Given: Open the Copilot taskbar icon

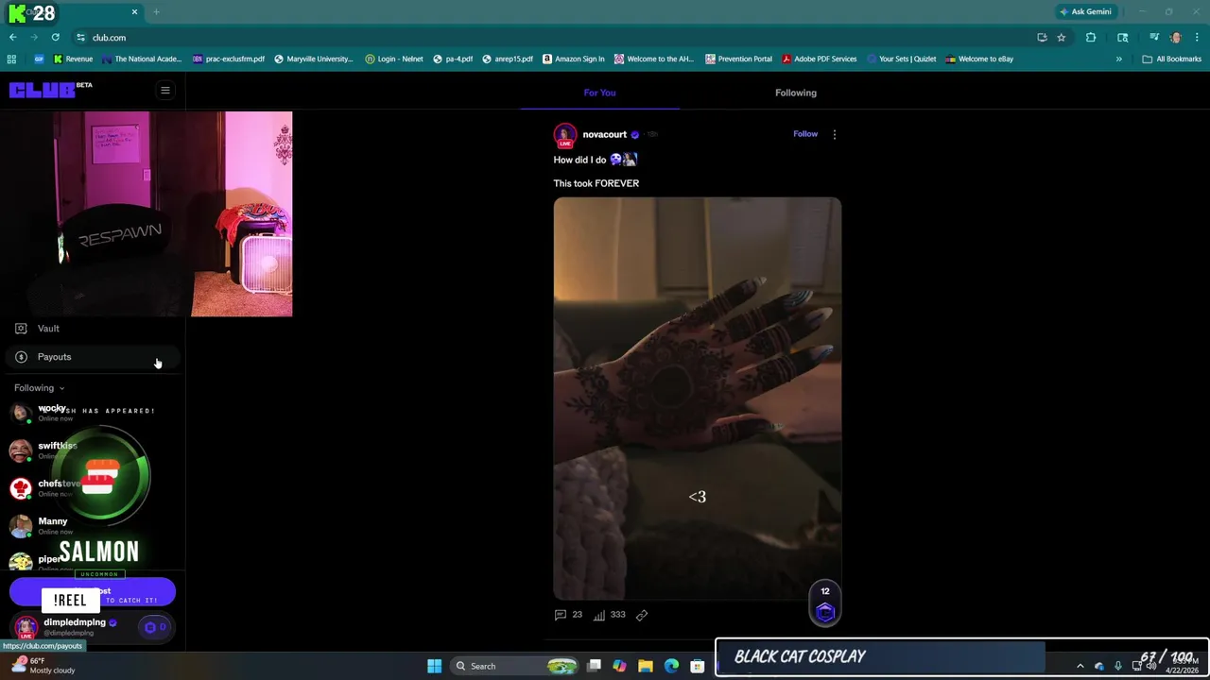Looking at the screenshot, I should pos(619,666).
